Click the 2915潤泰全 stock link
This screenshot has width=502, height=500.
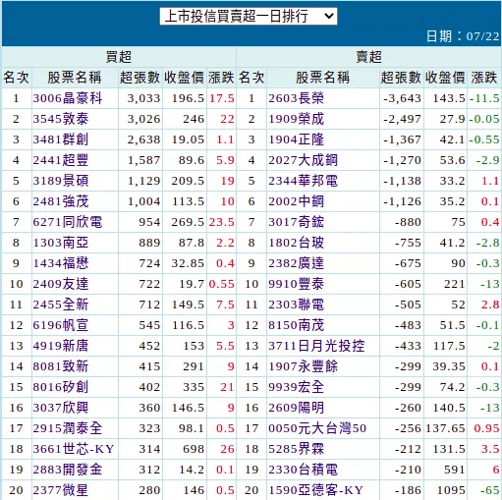click(68, 428)
